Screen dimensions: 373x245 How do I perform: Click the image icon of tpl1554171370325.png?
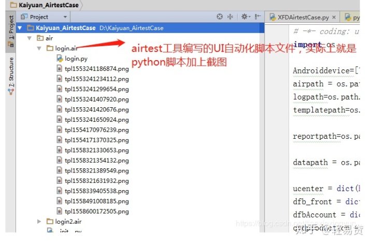pos(60,140)
